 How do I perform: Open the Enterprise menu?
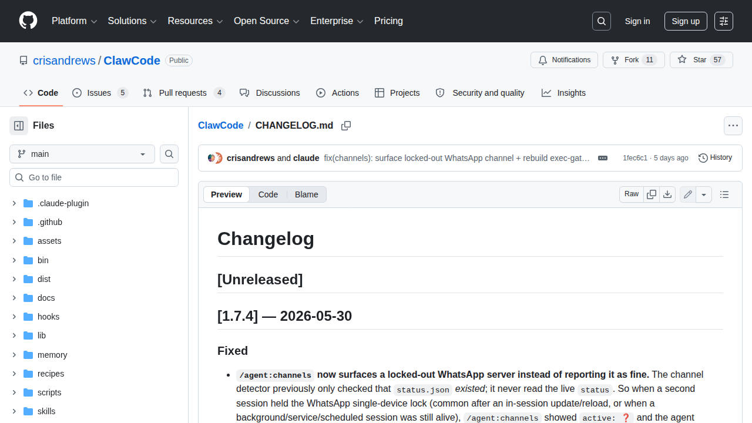point(337,21)
